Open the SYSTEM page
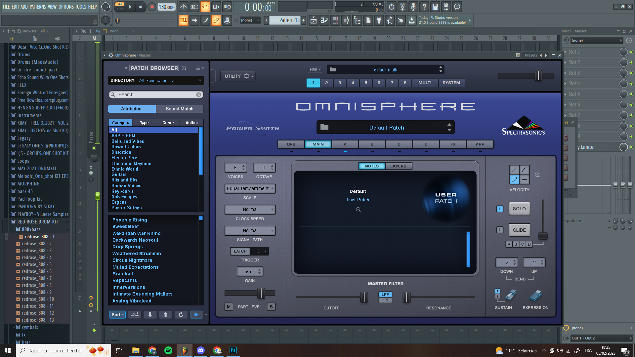Screen dimensions: 635x357 pos(451,83)
